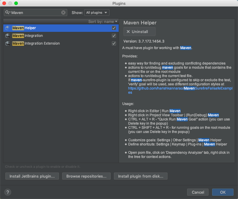Viewport: 238px width, 199px height.
Task: Open the Show "All plugins" dropdown
Action: click(x=97, y=12)
